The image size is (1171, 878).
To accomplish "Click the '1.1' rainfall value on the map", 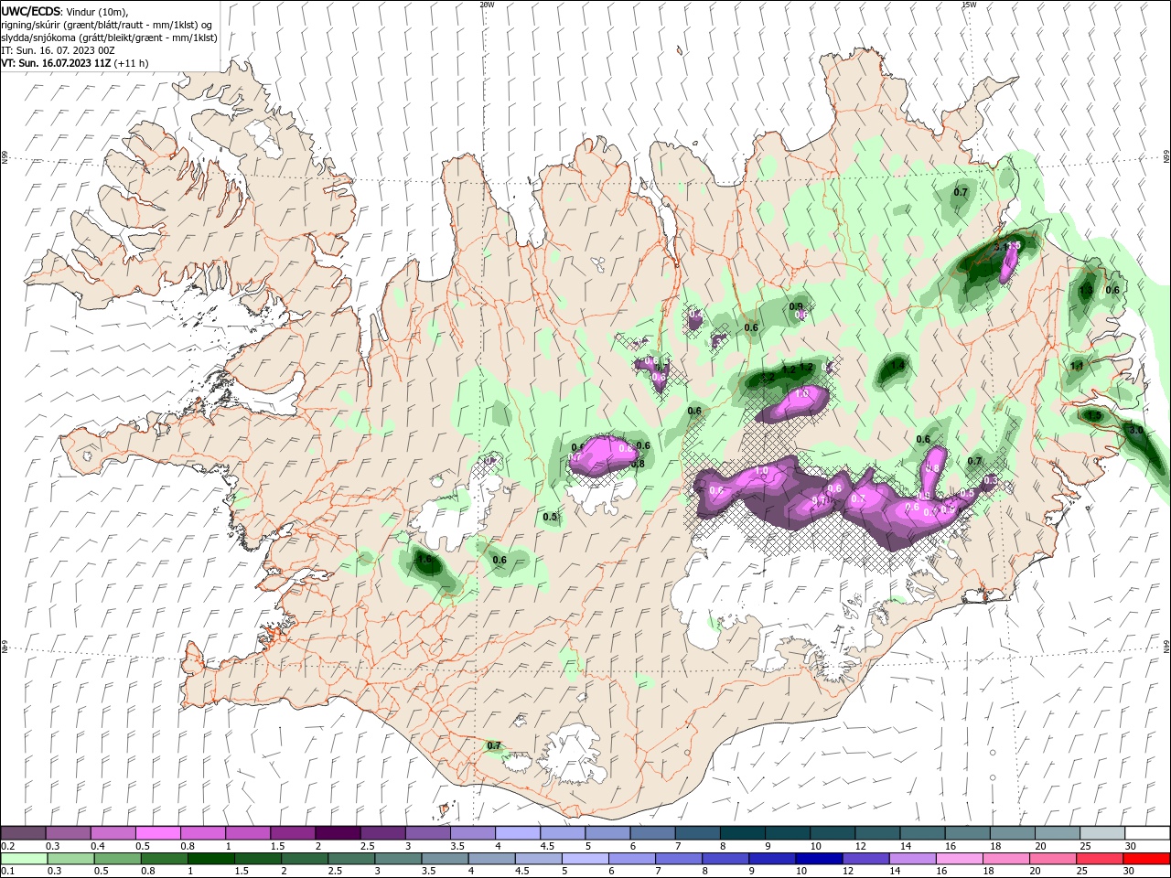I will click(1077, 366).
